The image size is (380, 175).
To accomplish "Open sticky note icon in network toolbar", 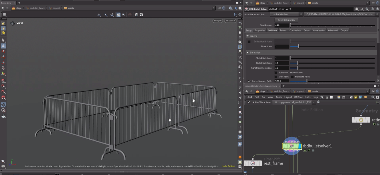I will coord(356,97).
